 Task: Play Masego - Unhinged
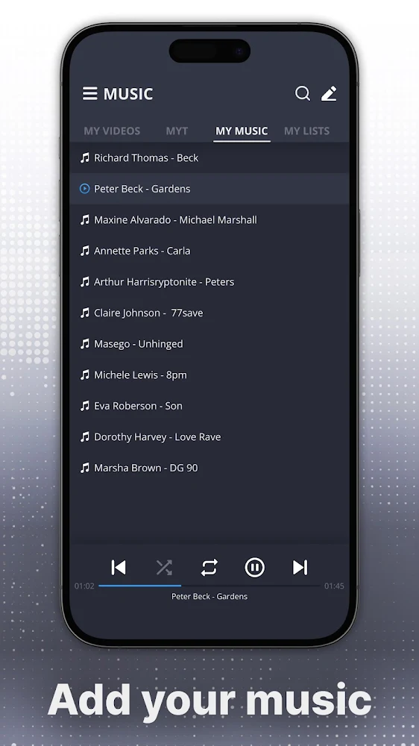coord(209,343)
